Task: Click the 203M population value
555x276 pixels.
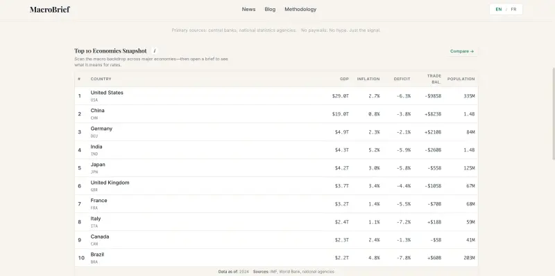Action: [x=470, y=258]
